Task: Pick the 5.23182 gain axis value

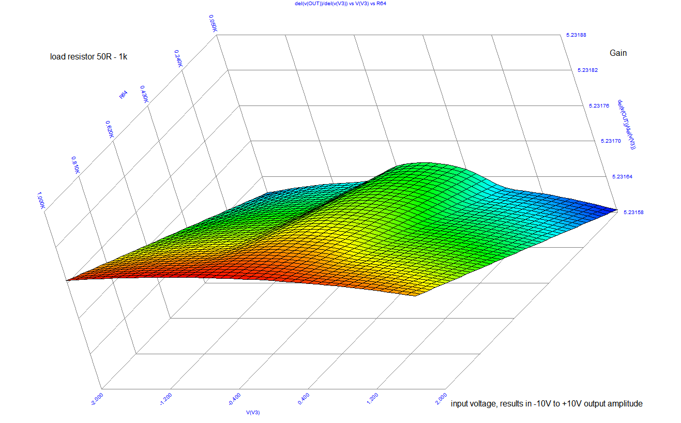Action: (x=587, y=70)
